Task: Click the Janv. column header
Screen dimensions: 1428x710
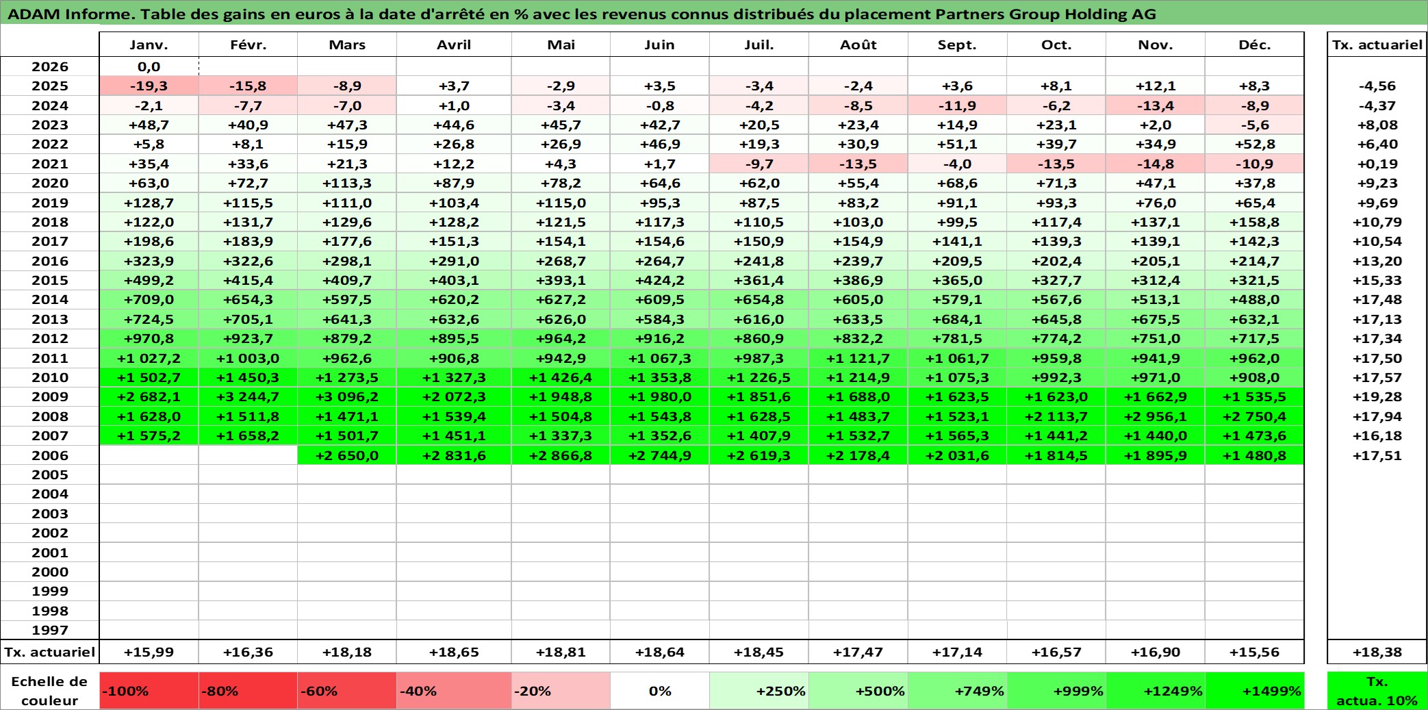Action: (x=149, y=45)
